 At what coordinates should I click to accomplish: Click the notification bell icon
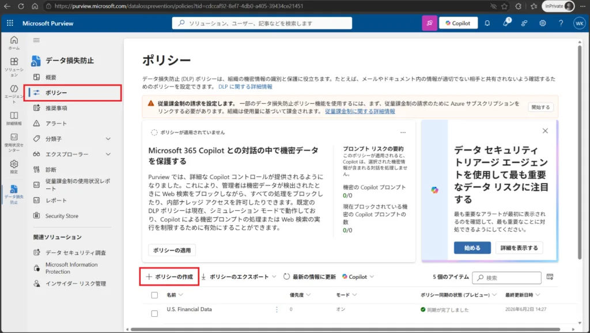(x=487, y=23)
